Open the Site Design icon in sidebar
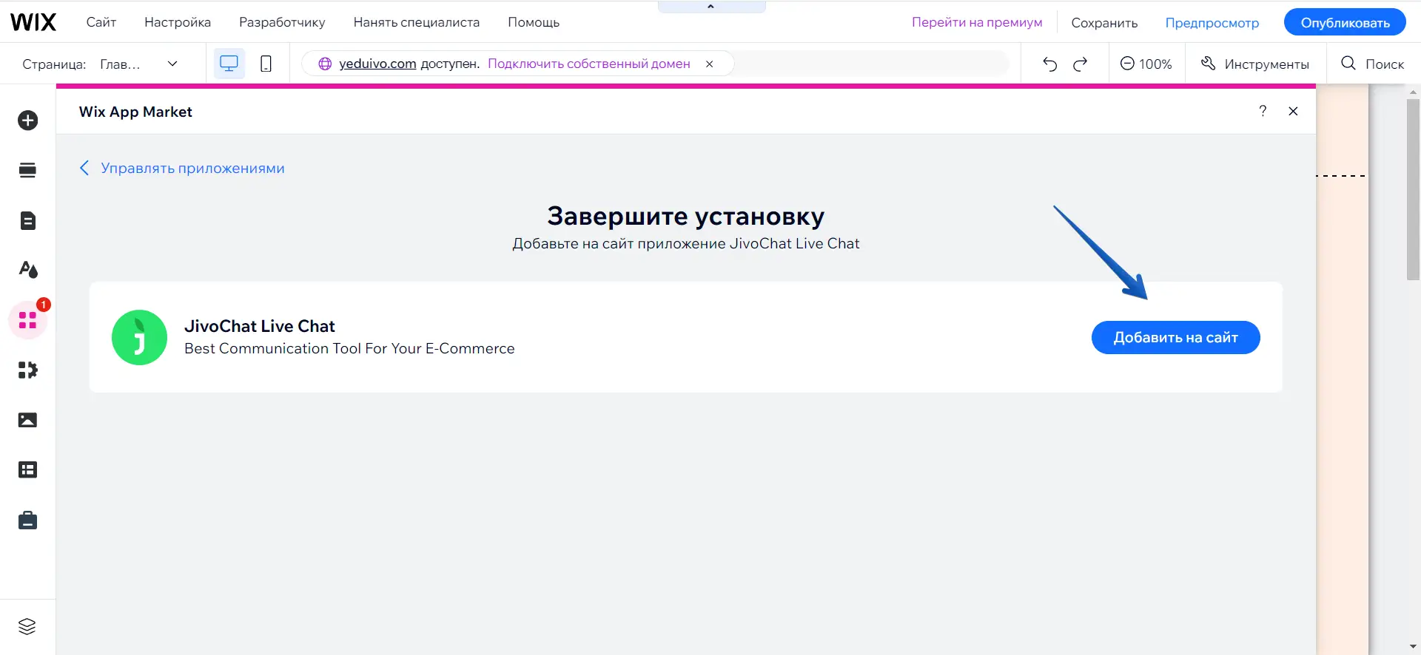1421x655 pixels. coord(28,270)
